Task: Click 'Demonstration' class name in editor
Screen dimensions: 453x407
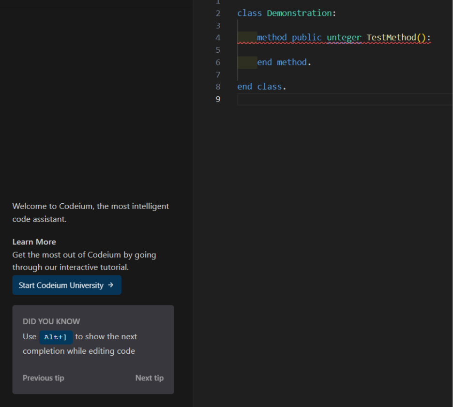Action: point(299,13)
